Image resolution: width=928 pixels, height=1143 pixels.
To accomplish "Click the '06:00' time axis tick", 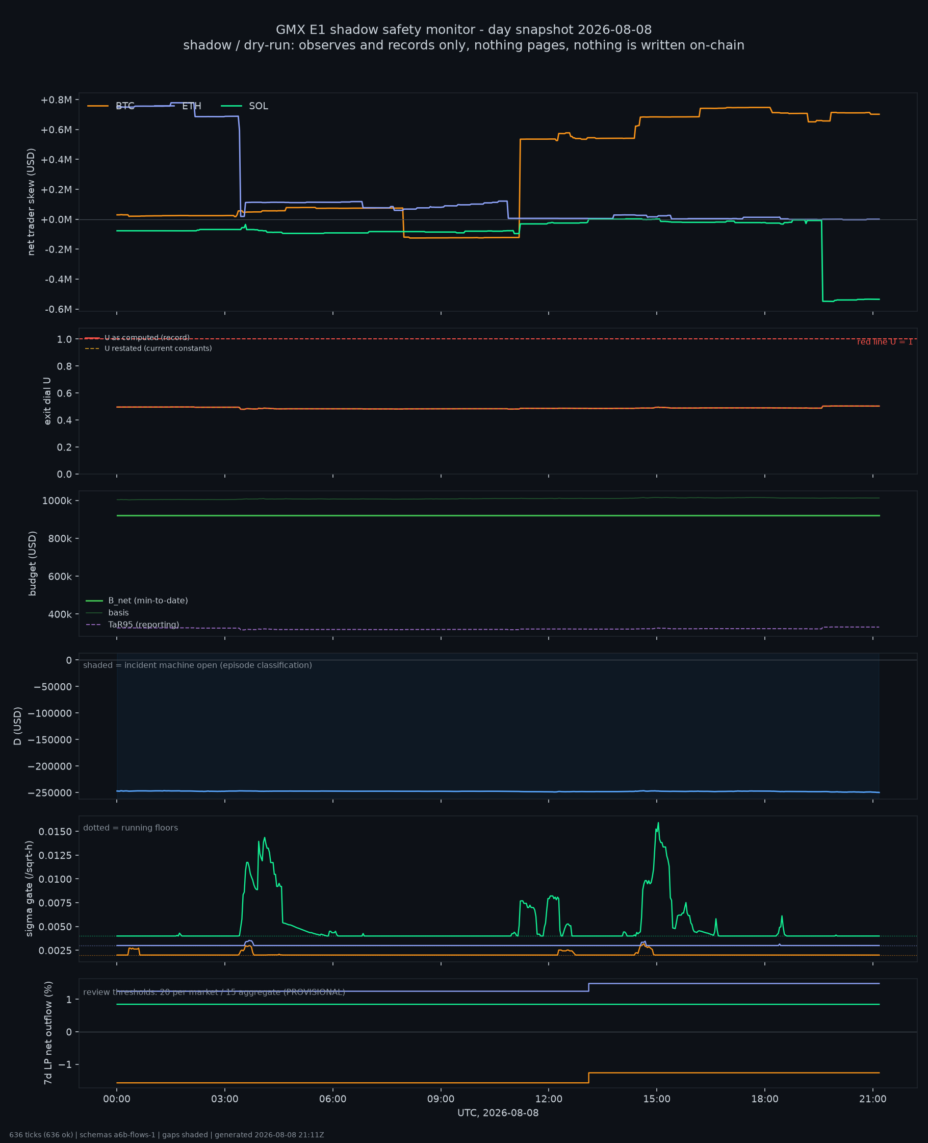I will [332, 1099].
